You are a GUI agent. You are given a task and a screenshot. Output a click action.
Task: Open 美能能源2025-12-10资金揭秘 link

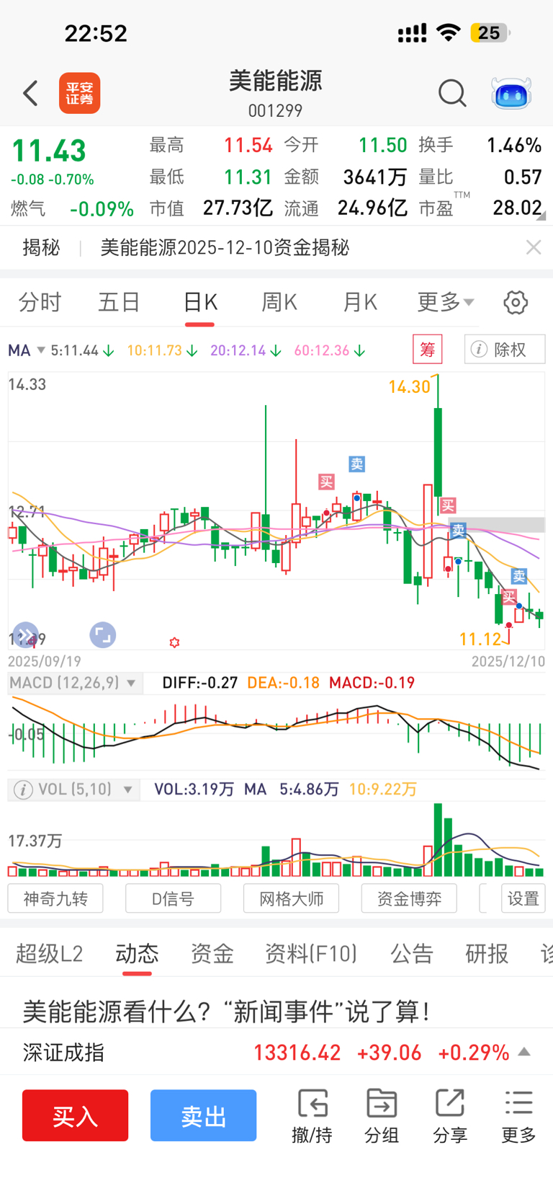coord(225,247)
